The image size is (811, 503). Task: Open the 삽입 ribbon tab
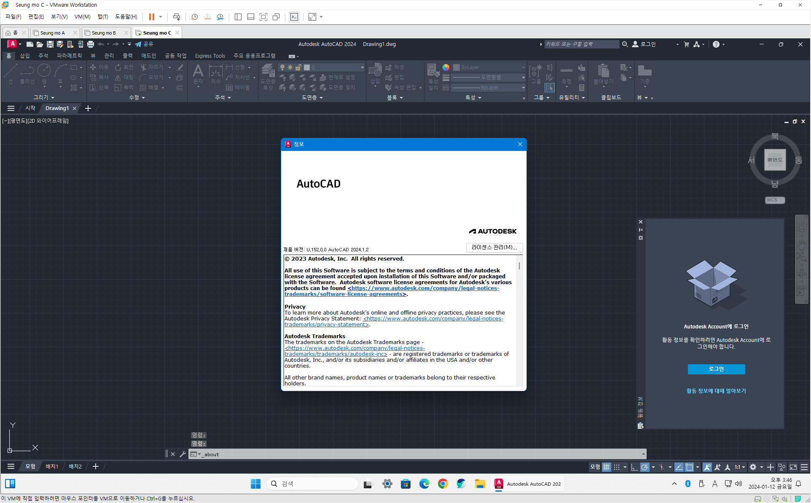tap(25, 56)
